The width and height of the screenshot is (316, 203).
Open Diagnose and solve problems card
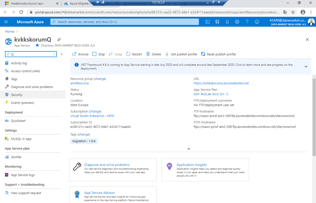[x=113, y=170]
